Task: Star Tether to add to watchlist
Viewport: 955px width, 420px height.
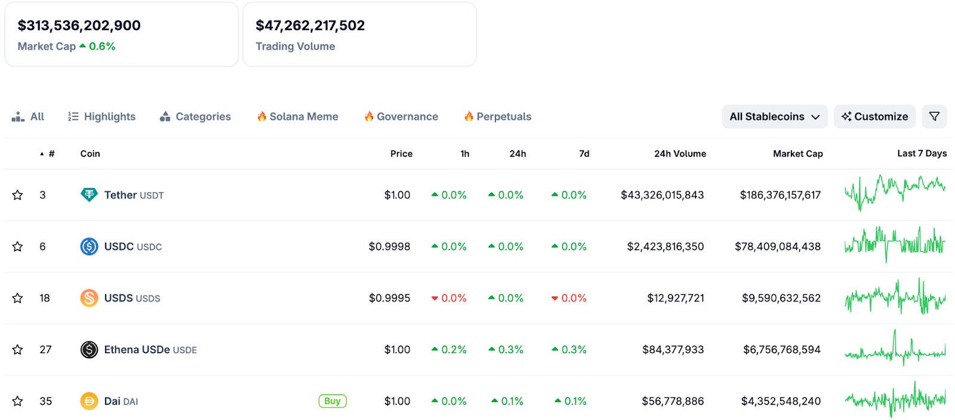Action: (x=18, y=195)
